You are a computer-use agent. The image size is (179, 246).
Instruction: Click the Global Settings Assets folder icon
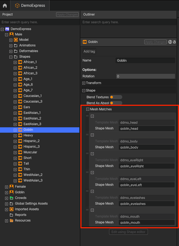[x=12, y=204]
